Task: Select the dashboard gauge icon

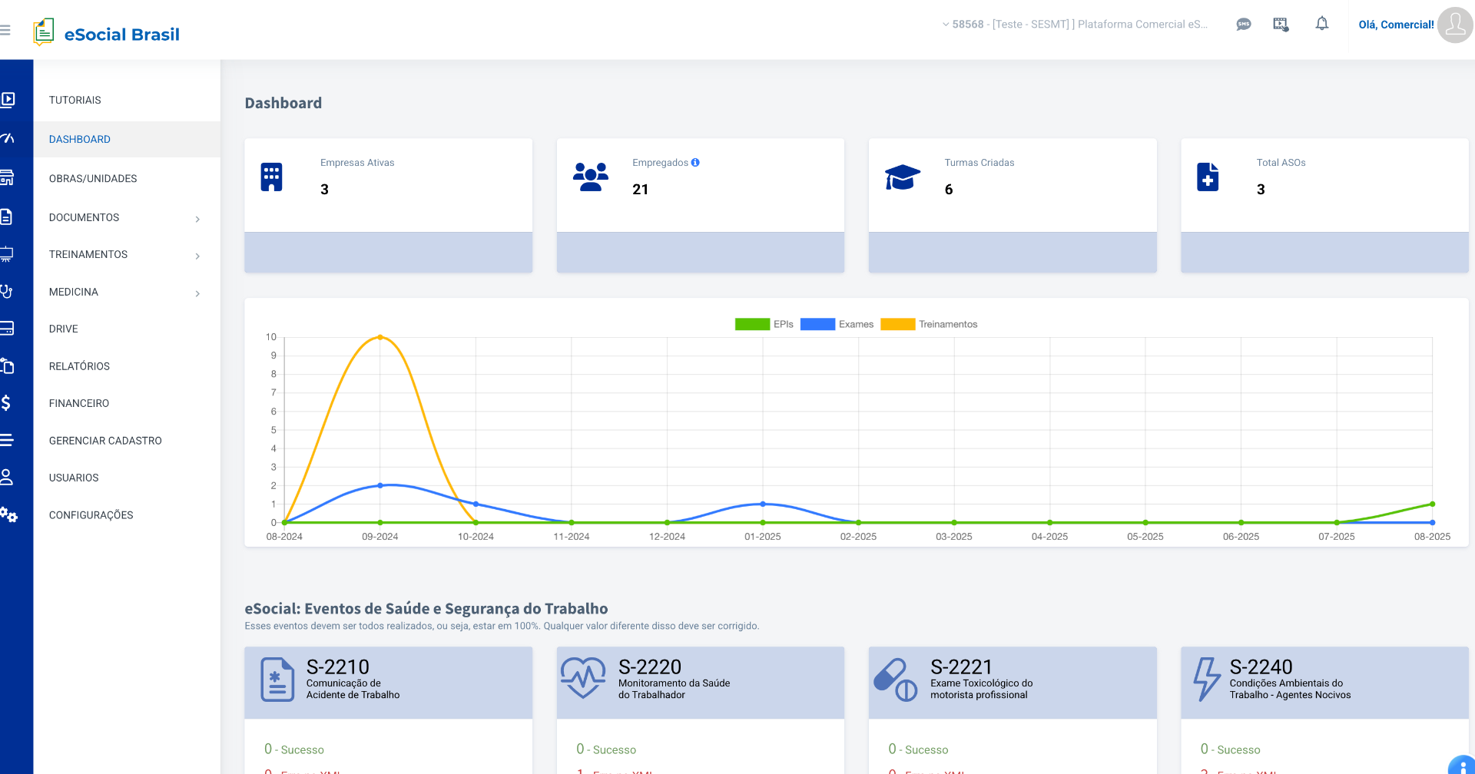Action: coord(8,139)
